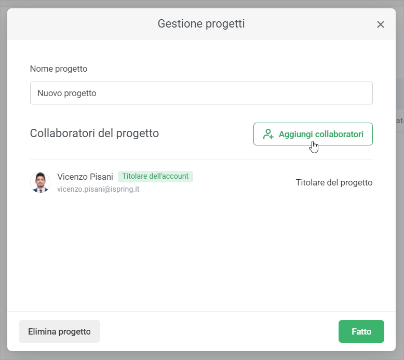Click Vicenzo Pisani's profile photo
The image size is (404, 360).
(40, 182)
